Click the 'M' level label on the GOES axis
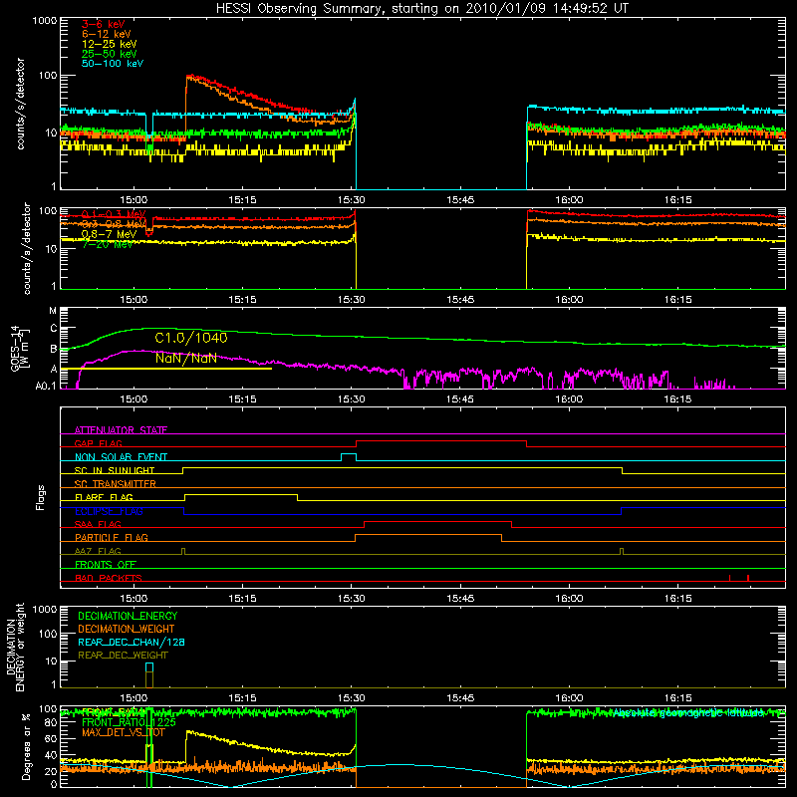The image size is (797, 797). 53,310
